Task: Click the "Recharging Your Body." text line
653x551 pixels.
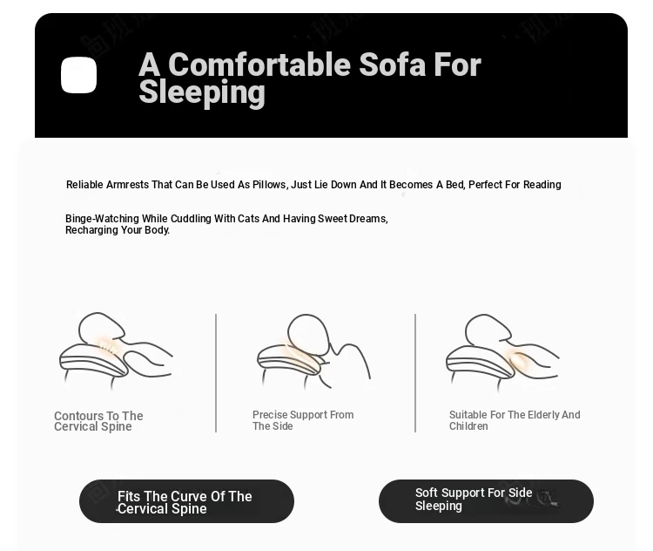Action: (x=118, y=230)
